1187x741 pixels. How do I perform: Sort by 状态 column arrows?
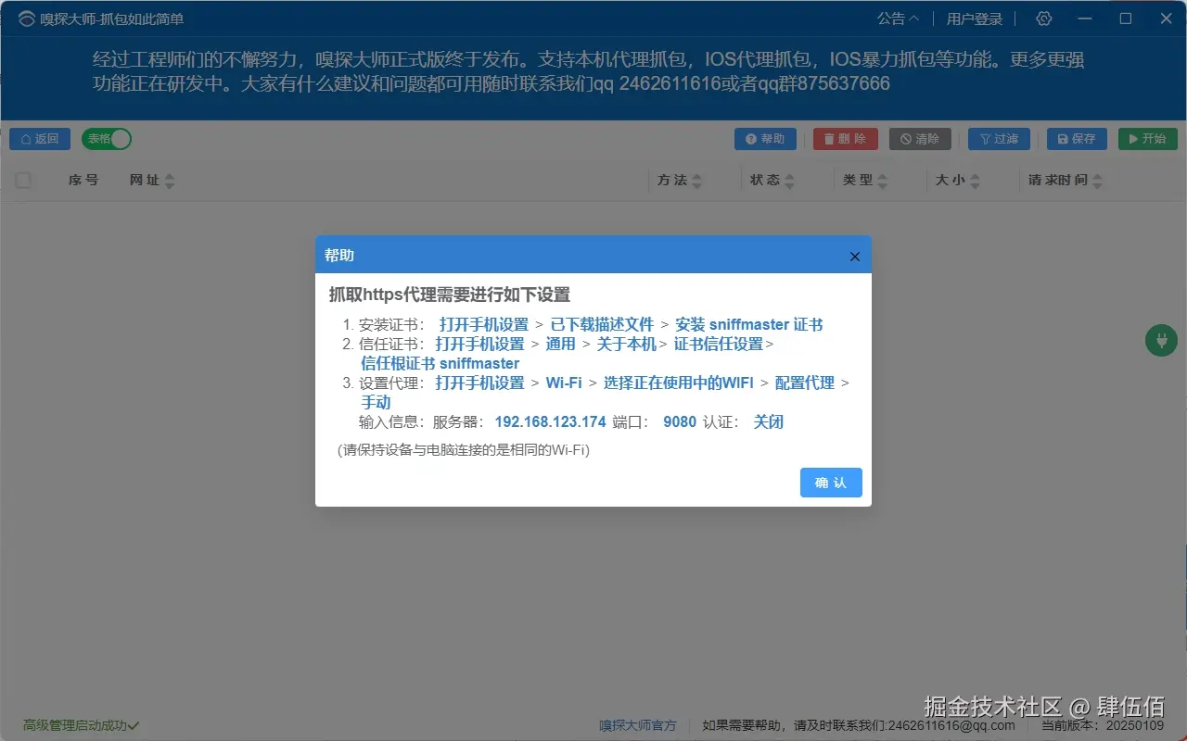[790, 182]
